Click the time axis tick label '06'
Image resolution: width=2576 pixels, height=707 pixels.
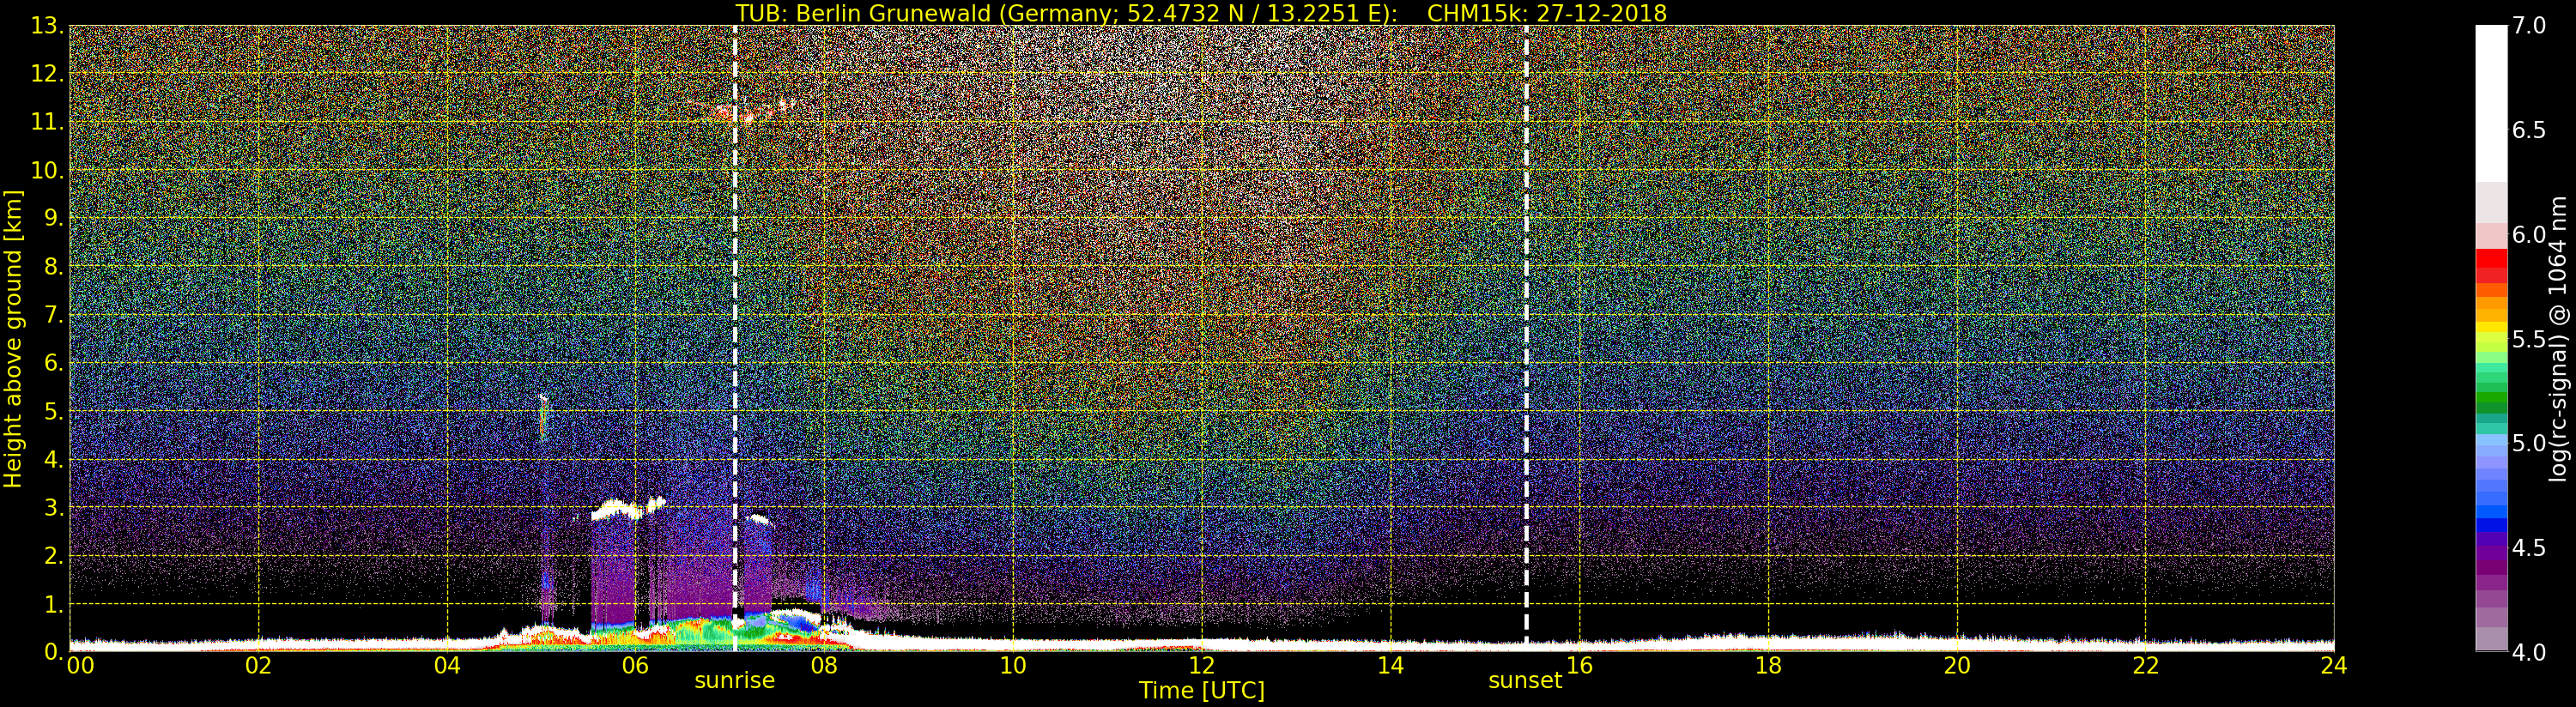635,665
